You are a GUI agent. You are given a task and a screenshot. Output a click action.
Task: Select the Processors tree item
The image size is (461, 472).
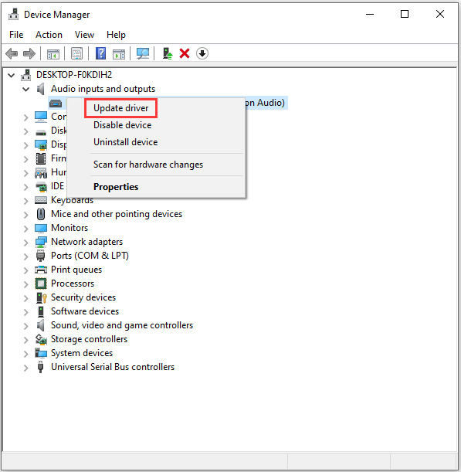click(73, 284)
